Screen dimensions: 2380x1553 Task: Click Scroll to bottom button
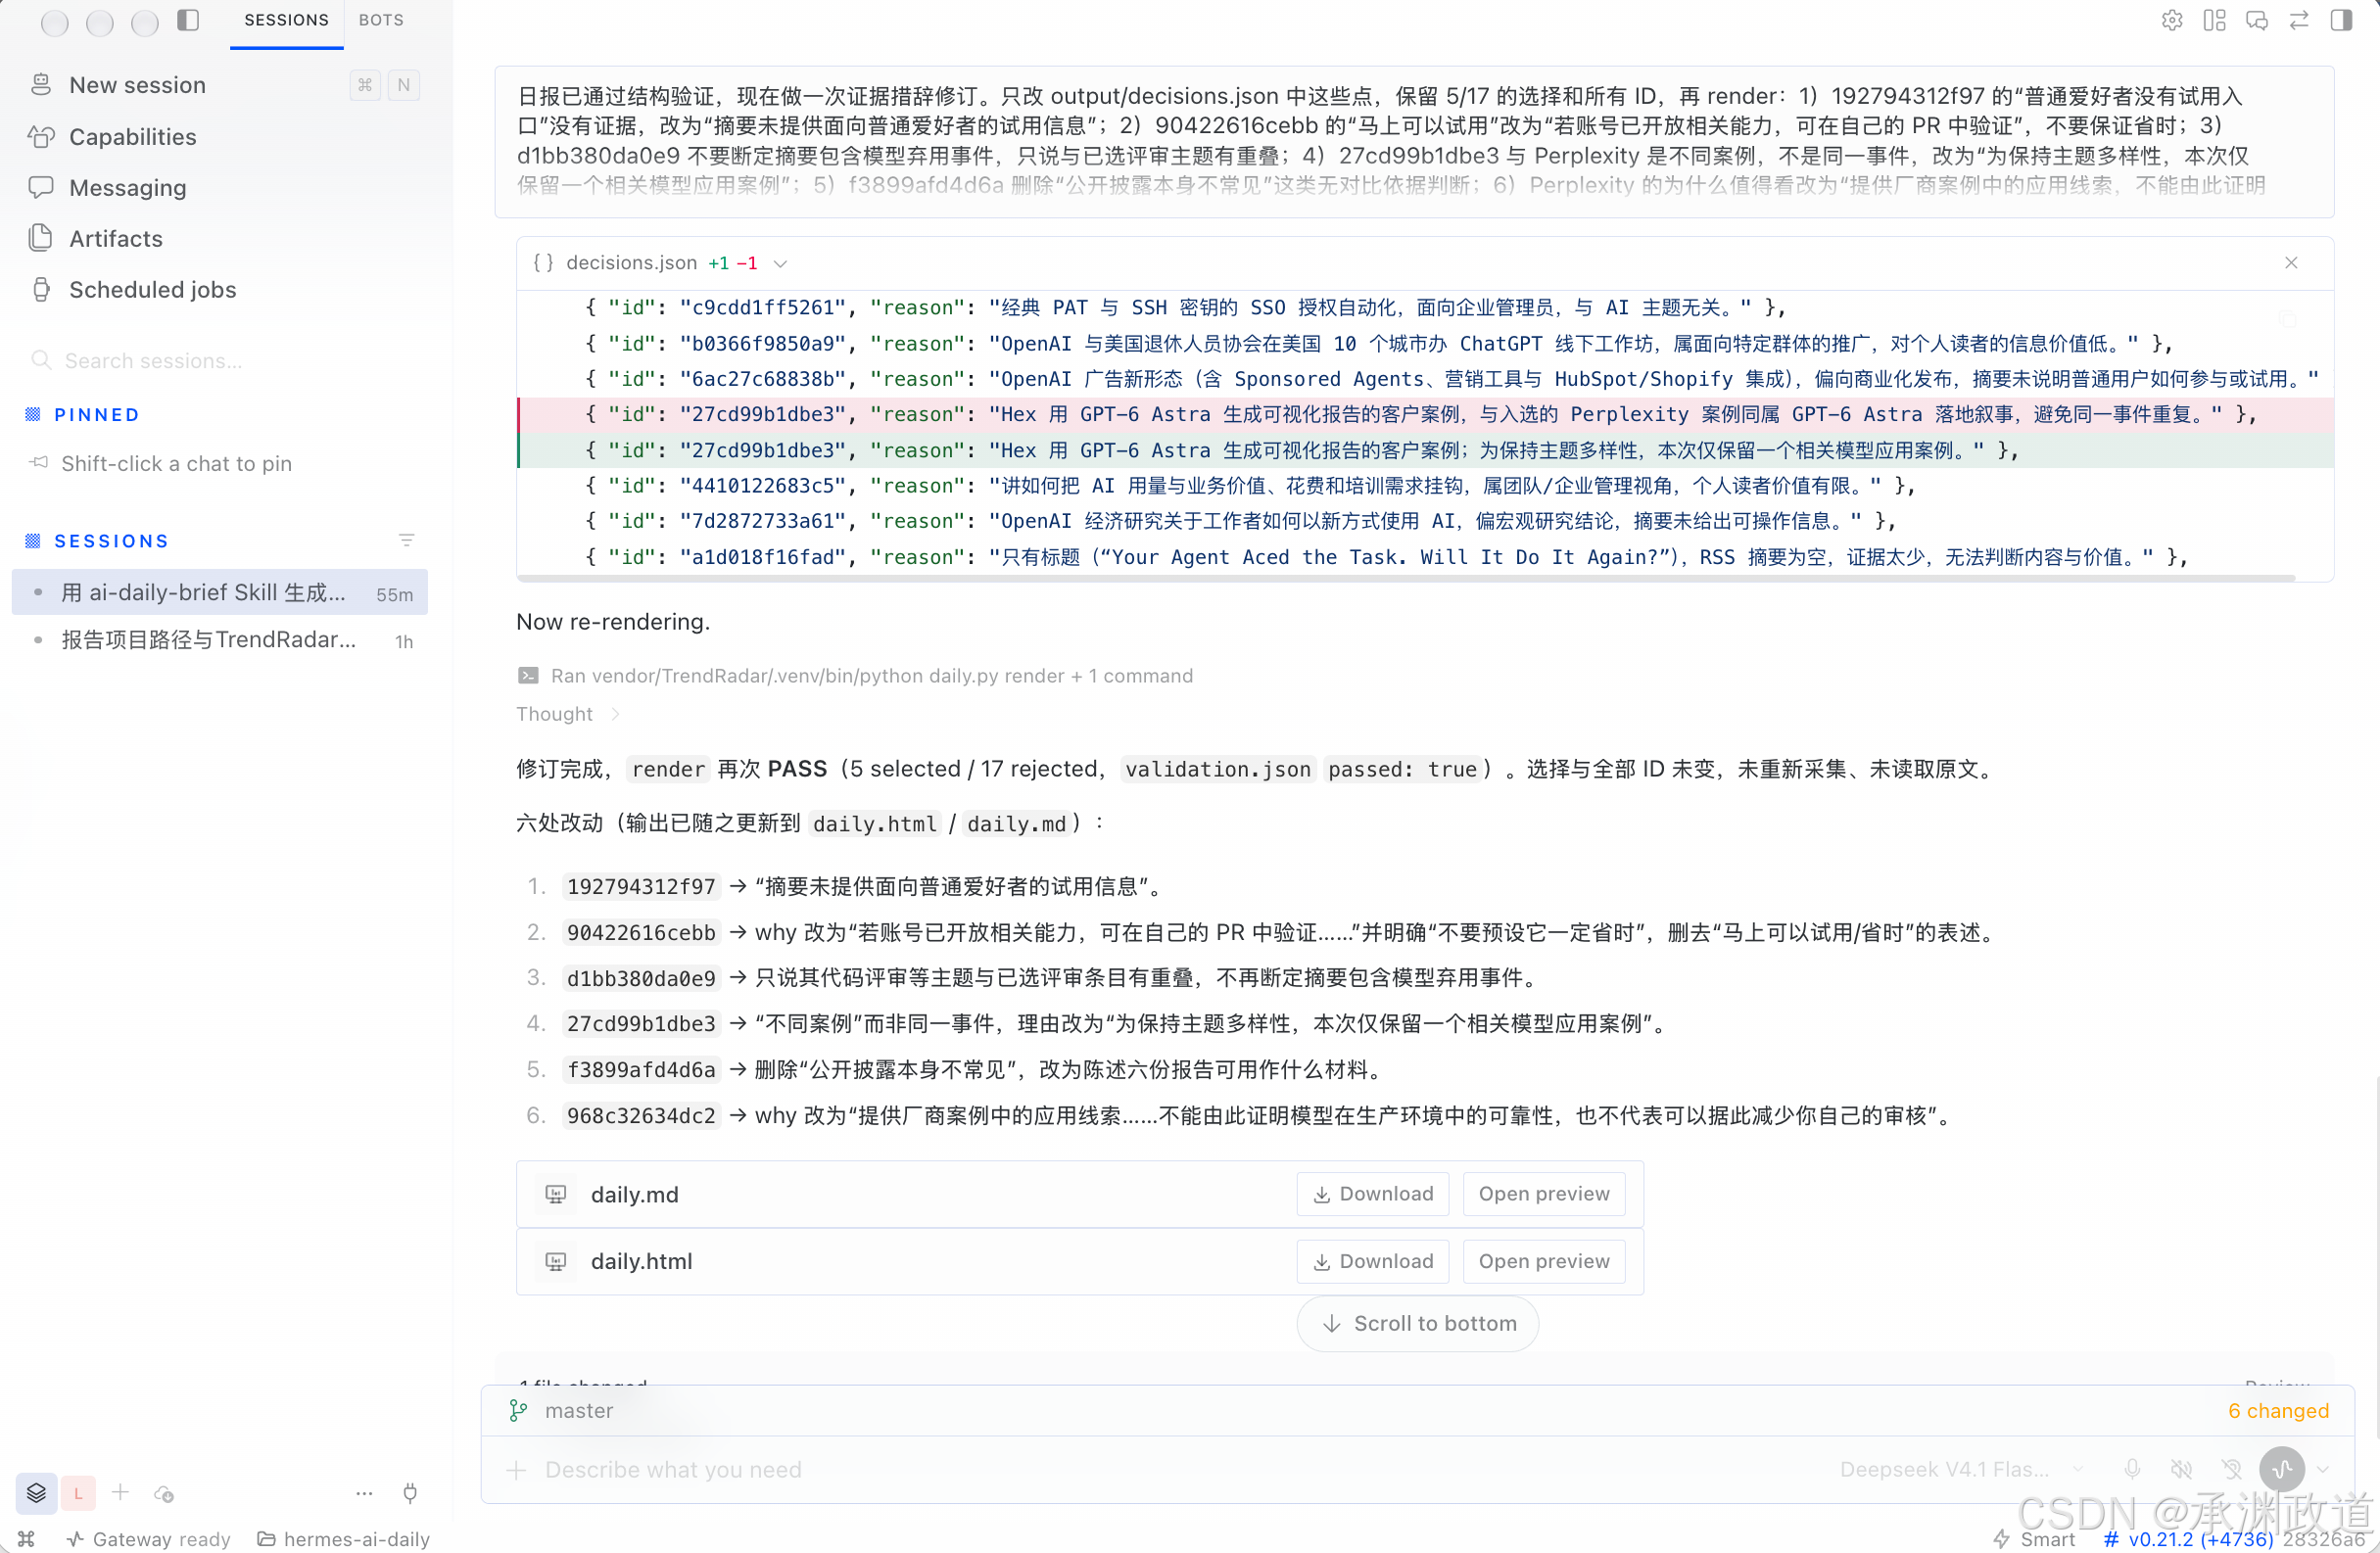tap(1417, 1323)
